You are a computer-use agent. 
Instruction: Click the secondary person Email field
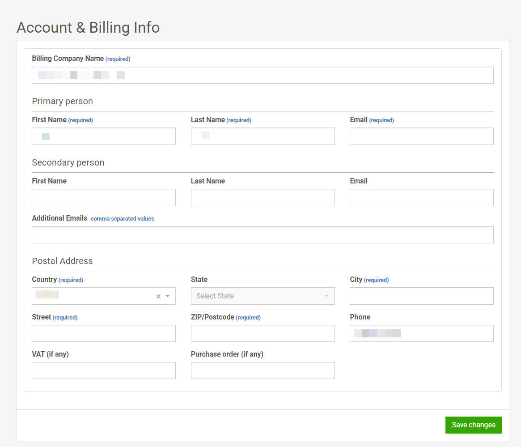421,197
